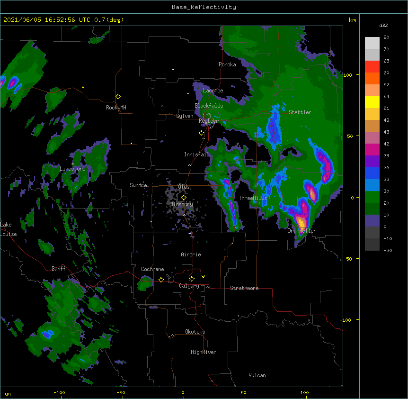Click the small square marker at Drumheller
408x399 pixels.
click(302, 229)
